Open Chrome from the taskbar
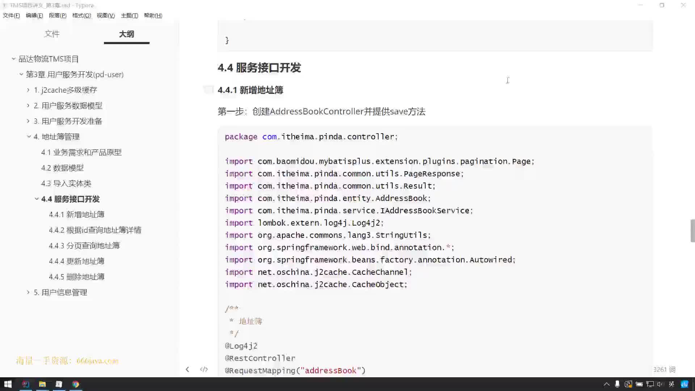 point(76,384)
